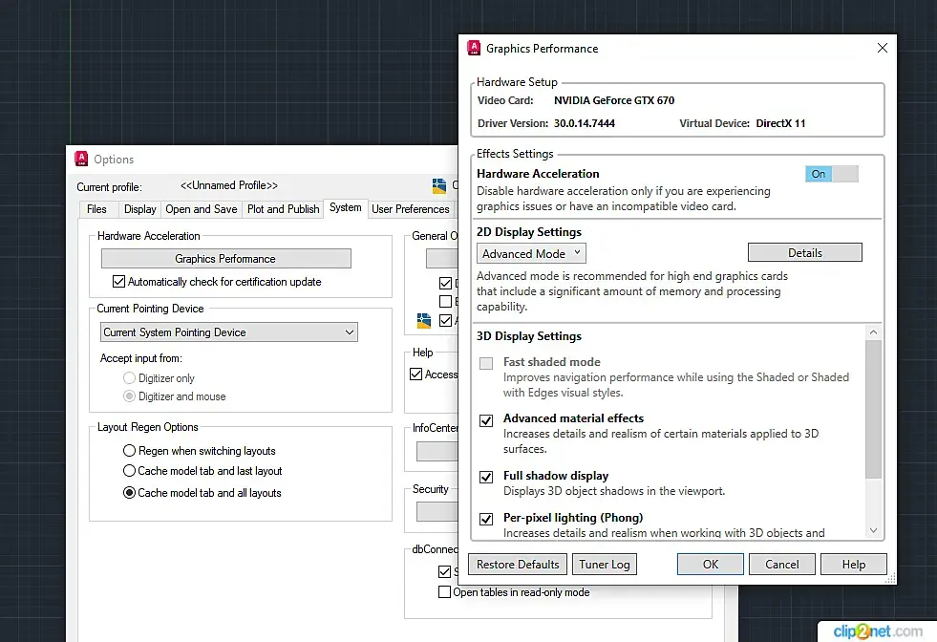Click the AutoCAD icon in Options title bar

click(x=81, y=160)
